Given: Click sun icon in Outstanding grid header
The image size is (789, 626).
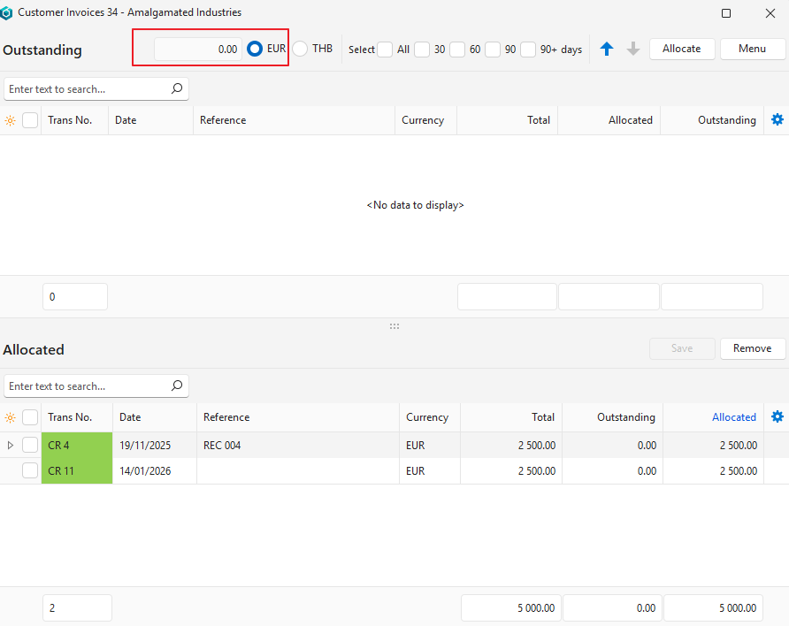Looking at the screenshot, I should pos(11,120).
